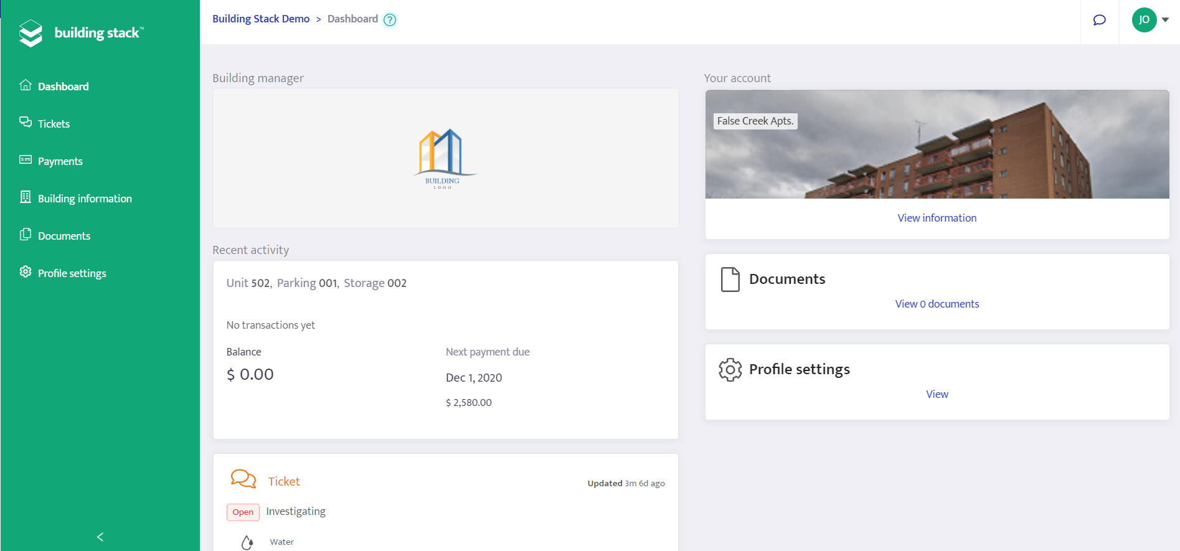Click the Documents card heading
The height and width of the screenshot is (551, 1180).
click(787, 279)
